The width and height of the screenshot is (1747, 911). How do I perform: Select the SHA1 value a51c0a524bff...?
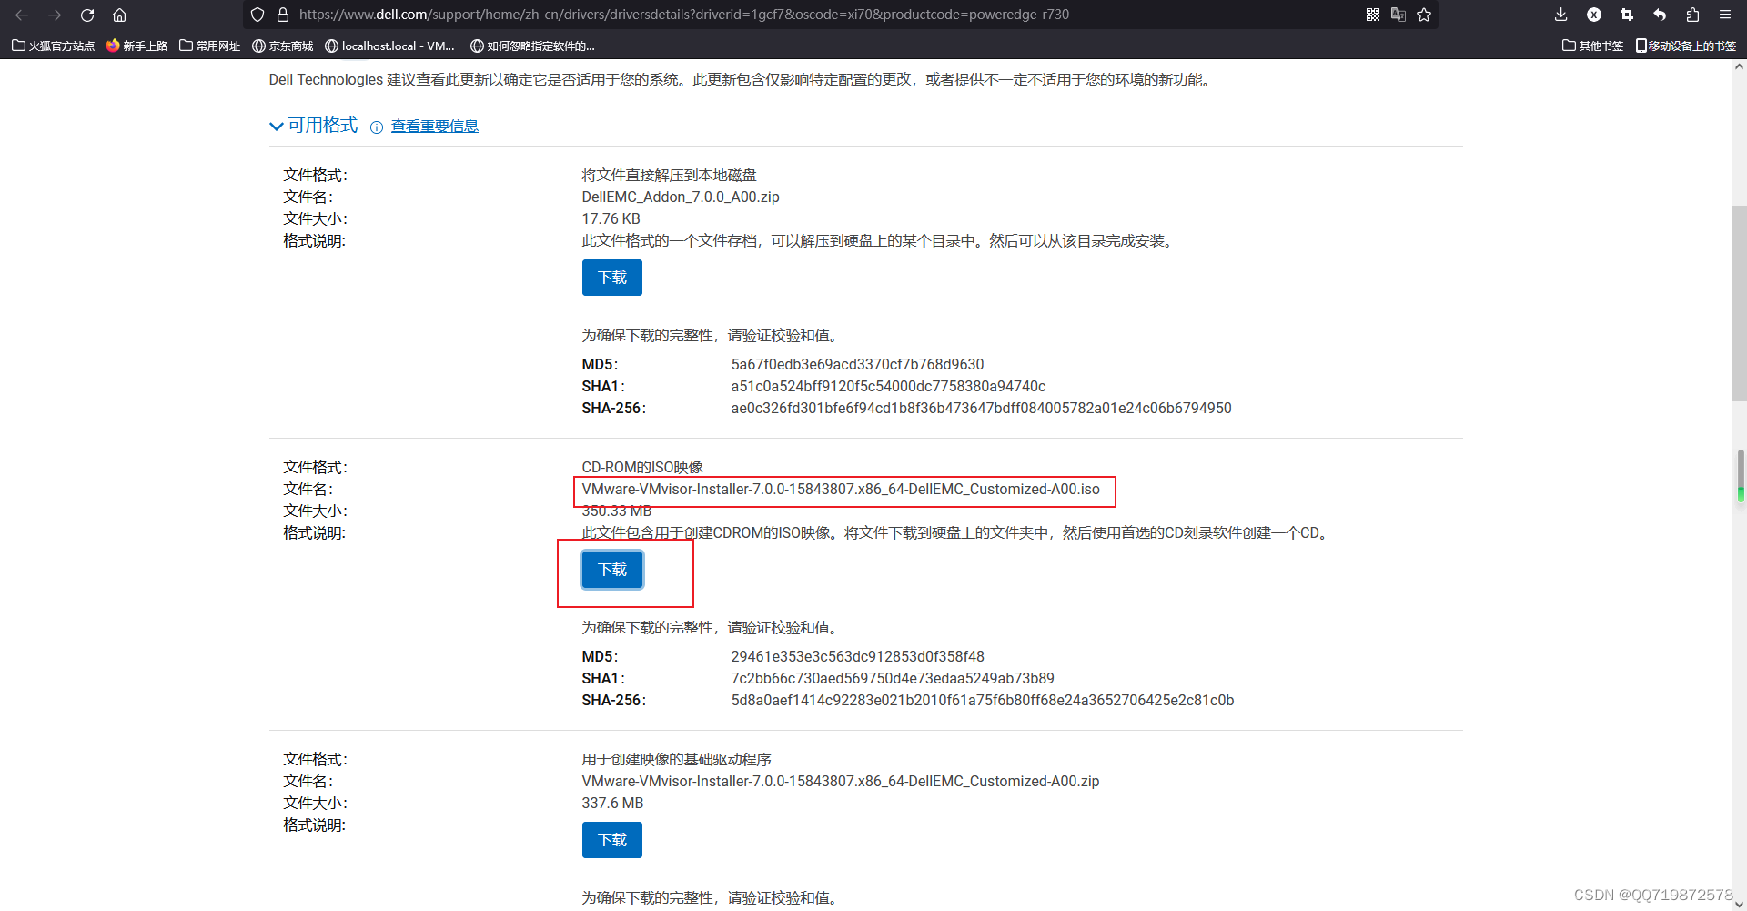pos(888,386)
